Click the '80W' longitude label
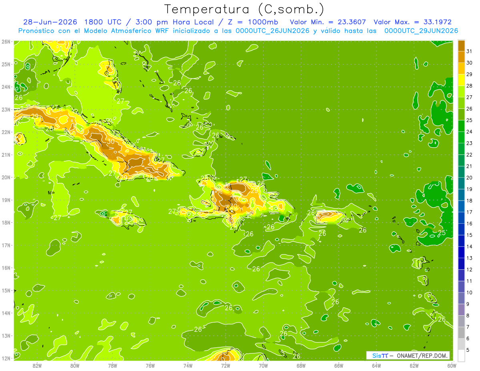 pyautogui.click(x=75, y=365)
